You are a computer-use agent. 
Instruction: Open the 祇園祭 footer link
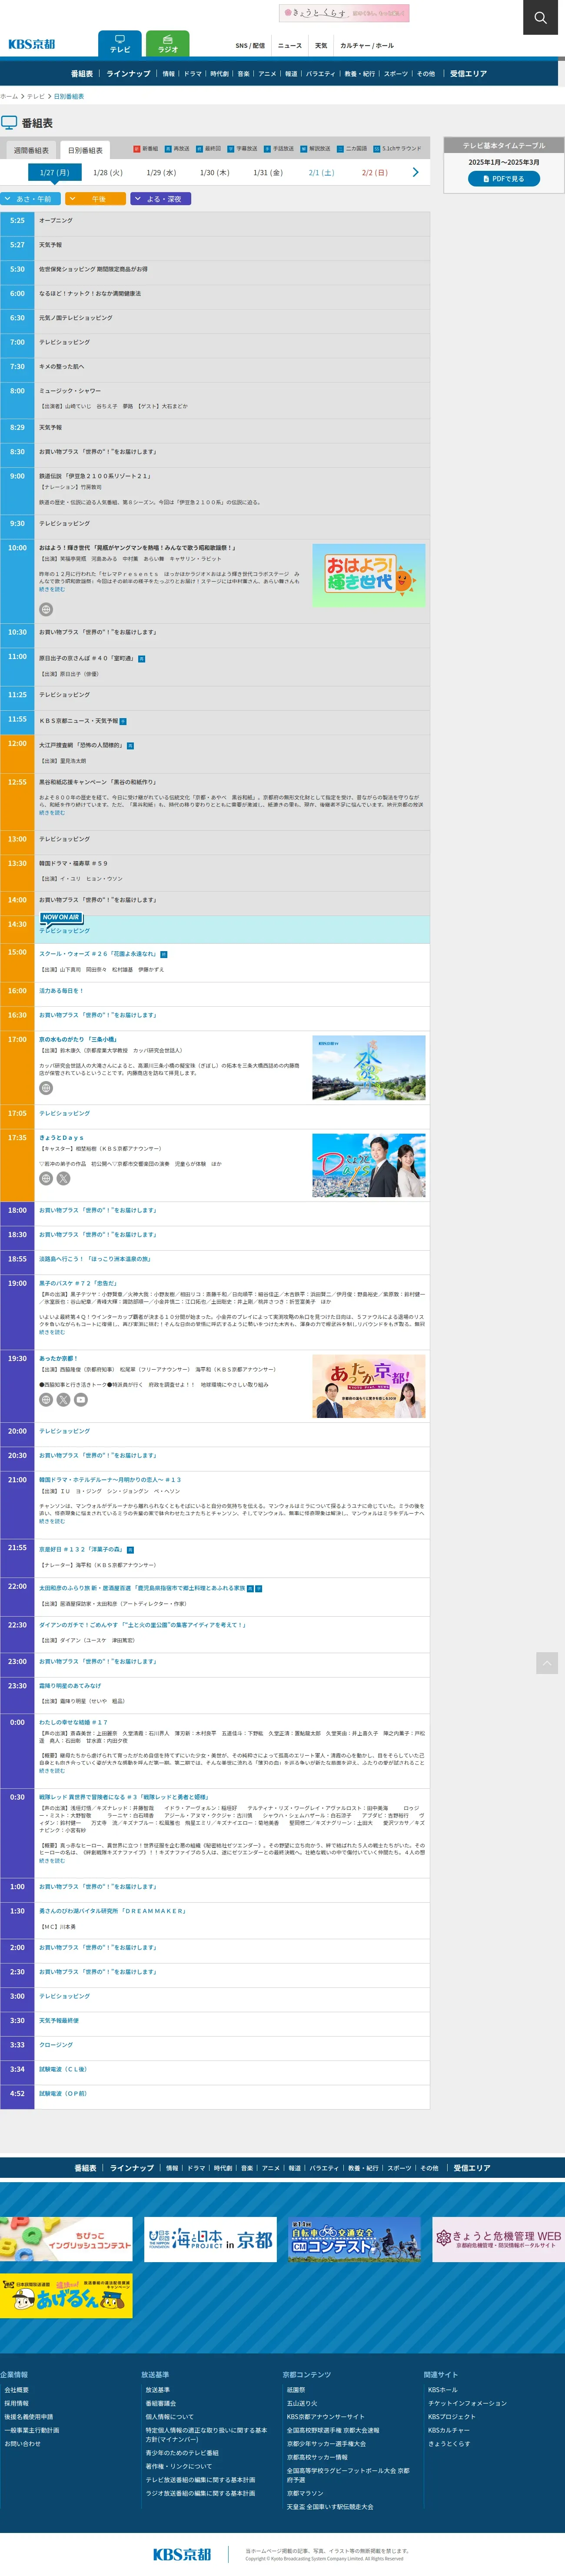296,2390
